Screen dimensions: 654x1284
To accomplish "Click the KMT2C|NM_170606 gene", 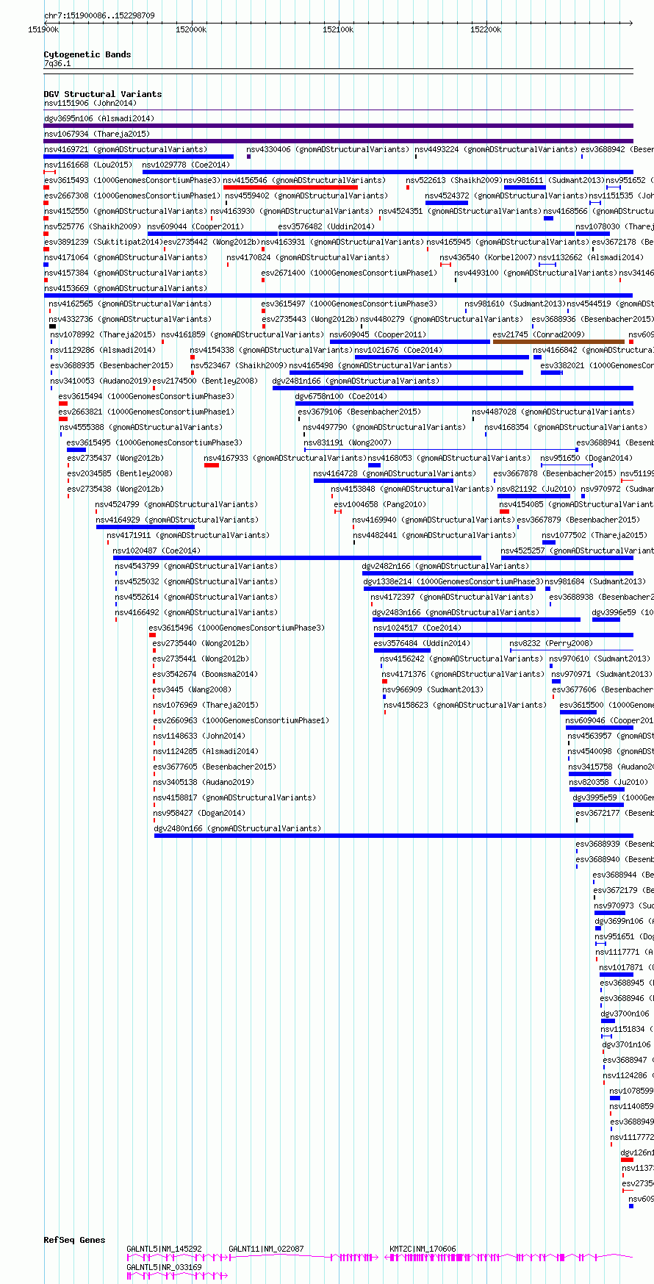I will [x=510, y=1258].
